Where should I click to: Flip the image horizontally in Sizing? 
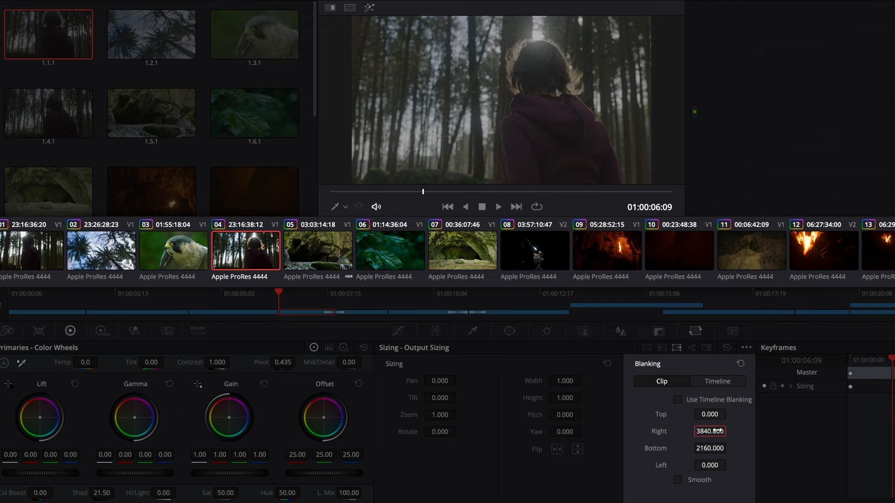(557, 449)
